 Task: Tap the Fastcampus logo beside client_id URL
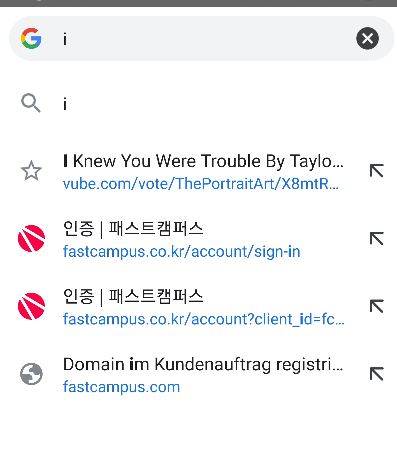31,306
